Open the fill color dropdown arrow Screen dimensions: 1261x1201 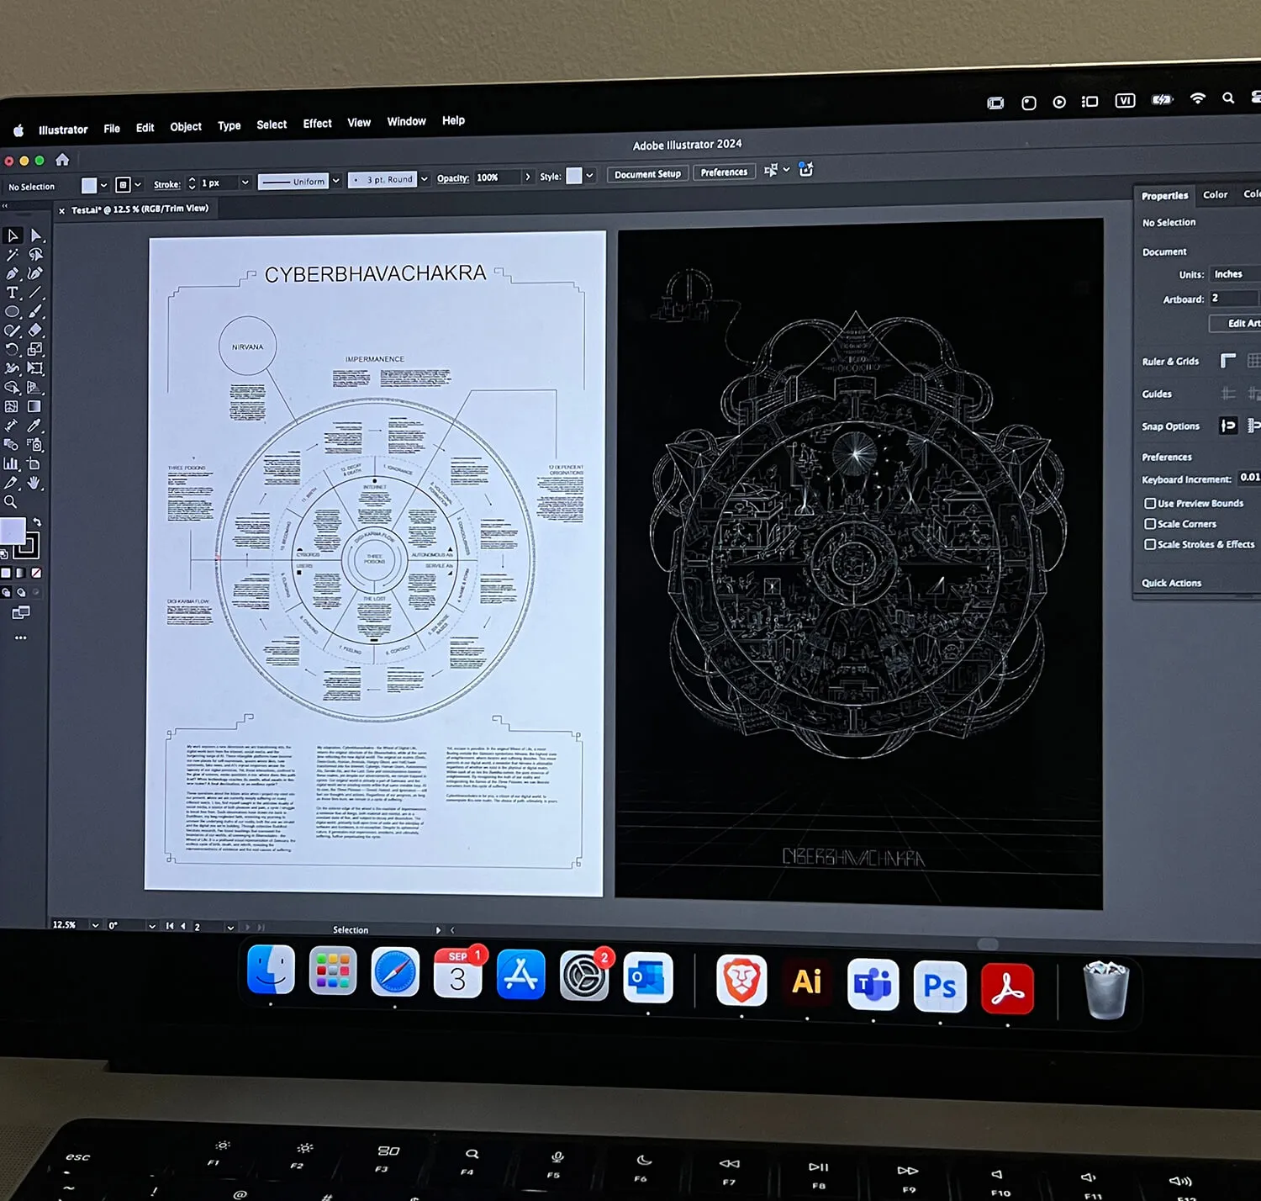click(x=104, y=185)
